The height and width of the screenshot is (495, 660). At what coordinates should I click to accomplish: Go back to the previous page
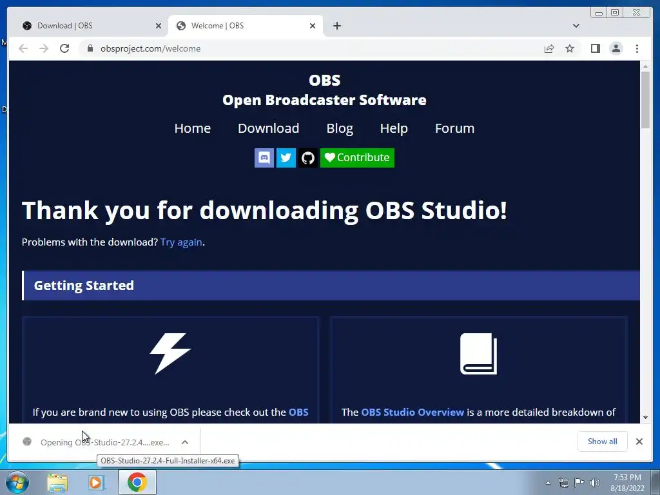click(x=23, y=48)
